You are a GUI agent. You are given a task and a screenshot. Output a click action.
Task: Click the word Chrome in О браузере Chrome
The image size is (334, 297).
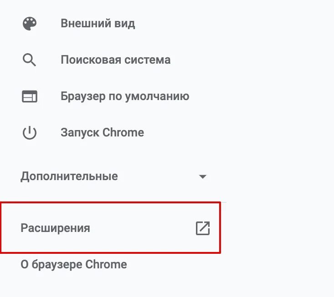coord(106,264)
